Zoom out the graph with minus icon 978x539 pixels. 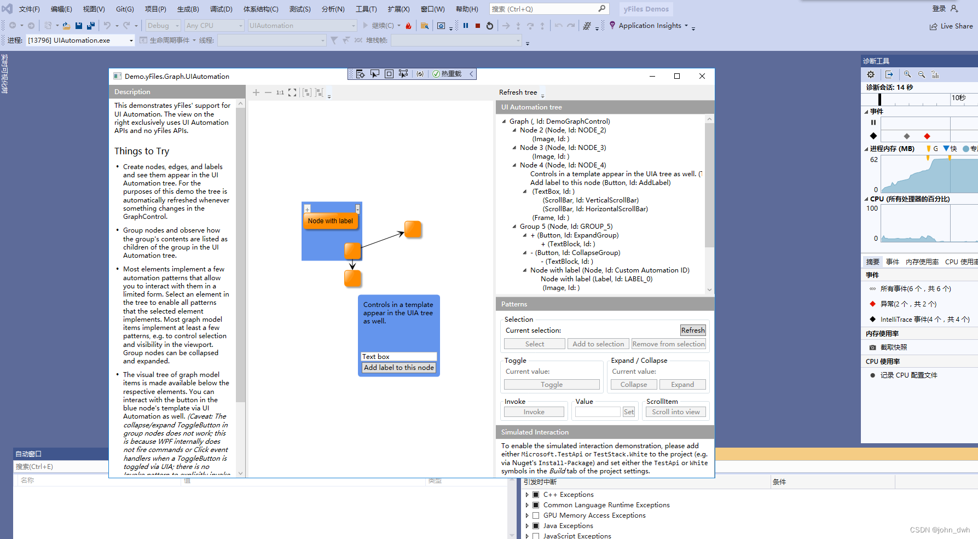pyautogui.click(x=268, y=92)
